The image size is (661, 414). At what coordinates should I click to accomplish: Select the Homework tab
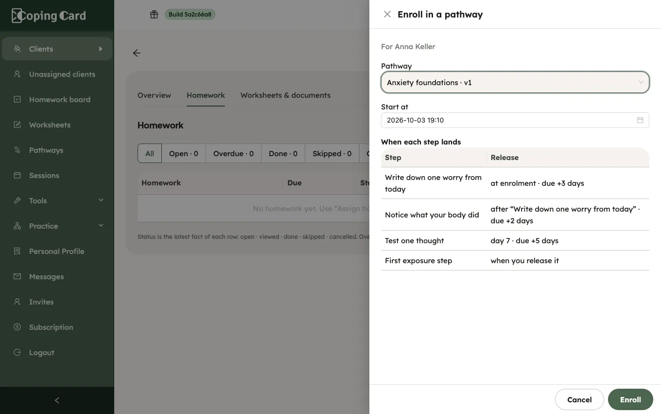(x=206, y=95)
